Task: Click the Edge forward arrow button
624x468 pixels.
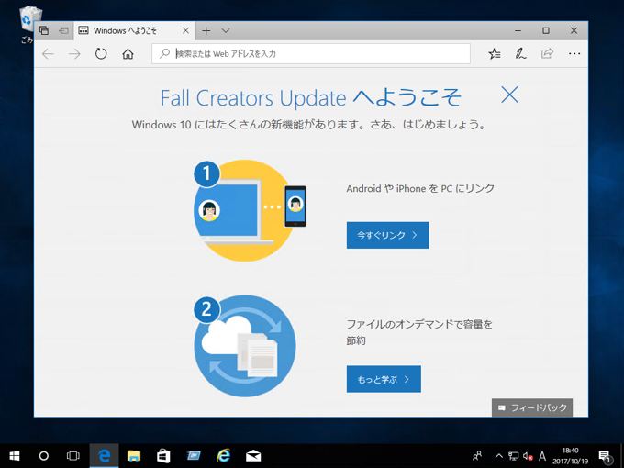Action: 74,54
